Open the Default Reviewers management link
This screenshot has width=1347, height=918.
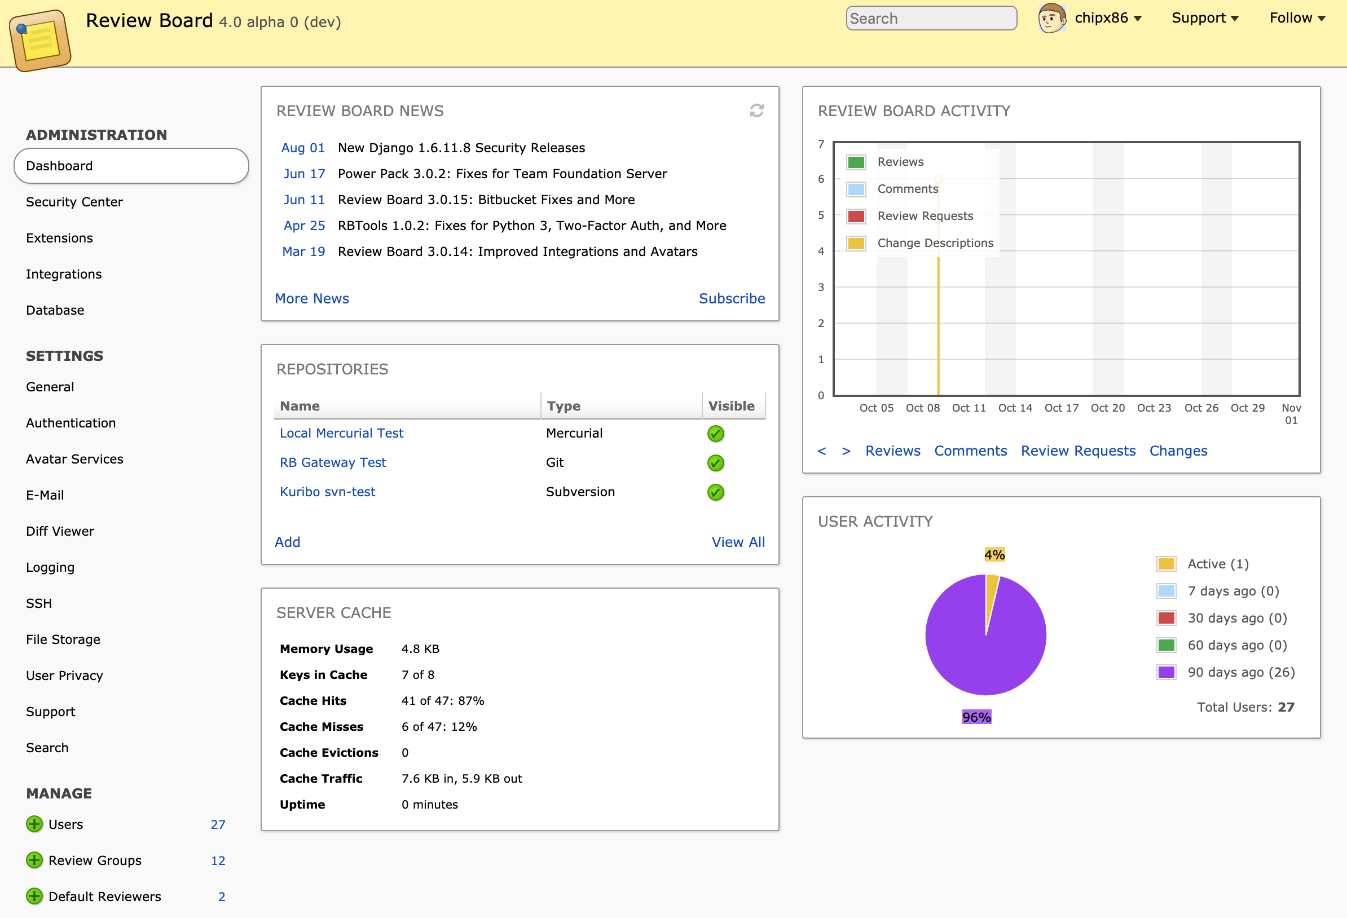(105, 896)
